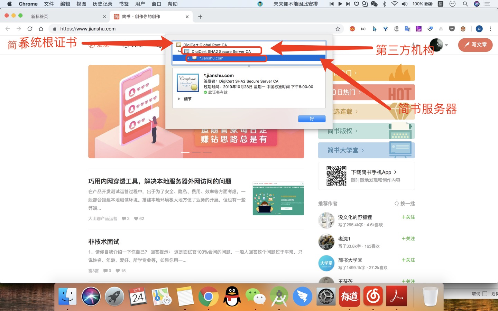Bookmark this page with star icon
This screenshot has height=311, width=498.
[338, 29]
